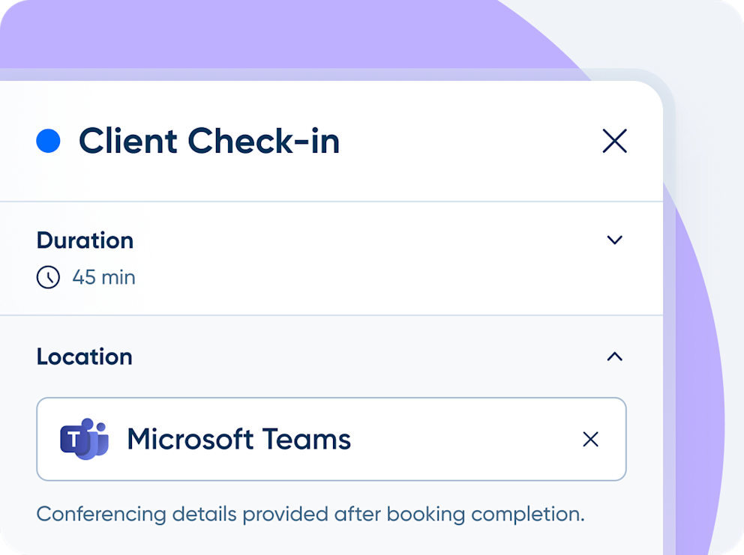Click the T letter on the Teams badge
This screenshot has height=555, width=744.
coord(75,439)
